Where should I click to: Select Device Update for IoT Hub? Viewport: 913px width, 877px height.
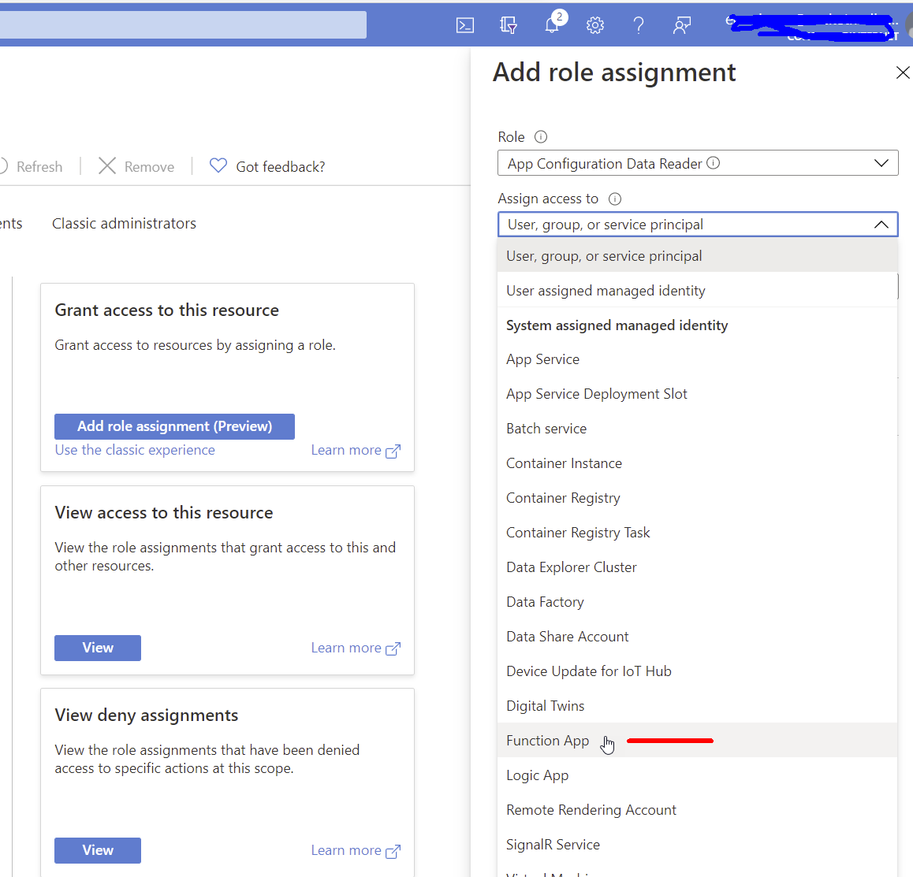click(x=697, y=671)
